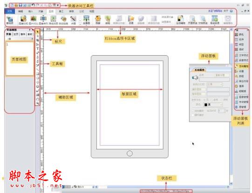The image size is (252, 193).
Task: Click the 页面预览 page preview ribbon icon
Action: coord(192,20)
